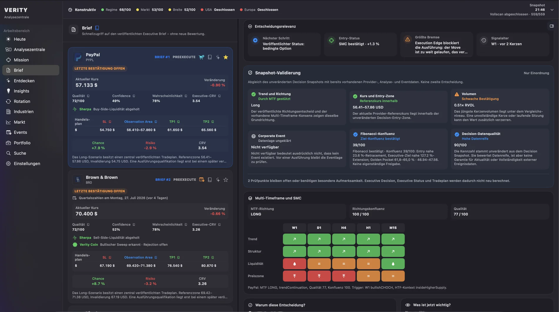Image resolution: width=559 pixels, height=312 pixels.
Task: Click the TP2 info icon for PayPal
Action: click(213, 122)
